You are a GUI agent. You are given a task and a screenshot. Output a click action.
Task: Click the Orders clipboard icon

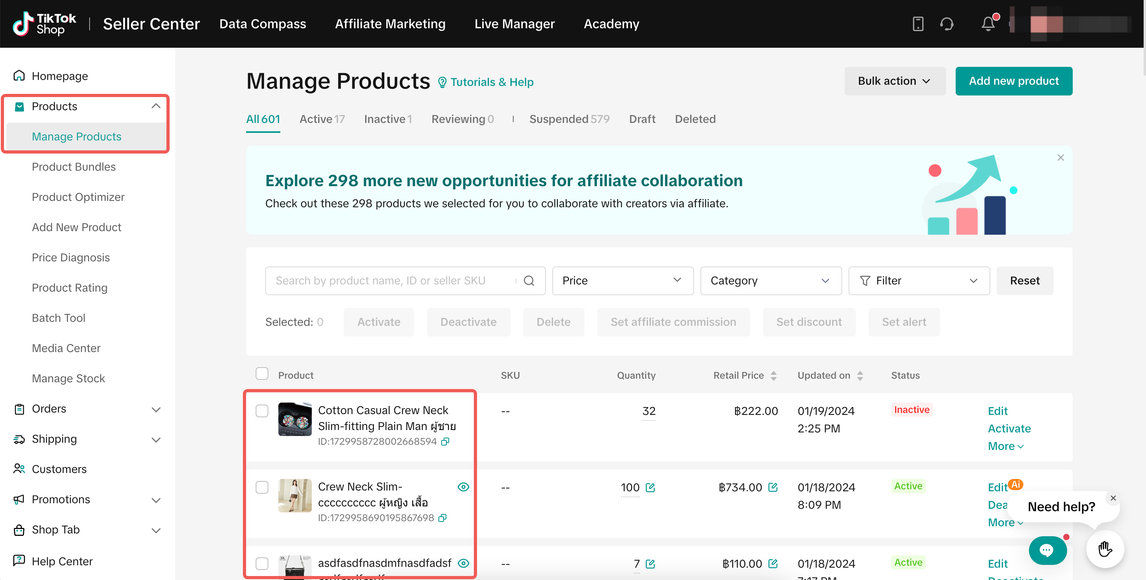19,409
